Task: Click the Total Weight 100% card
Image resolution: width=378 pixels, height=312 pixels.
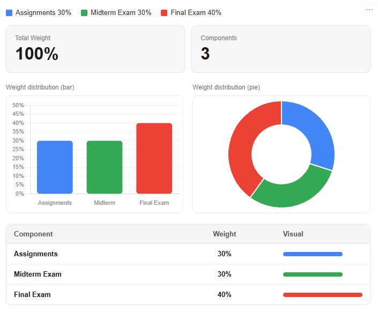Action: (x=95, y=49)
